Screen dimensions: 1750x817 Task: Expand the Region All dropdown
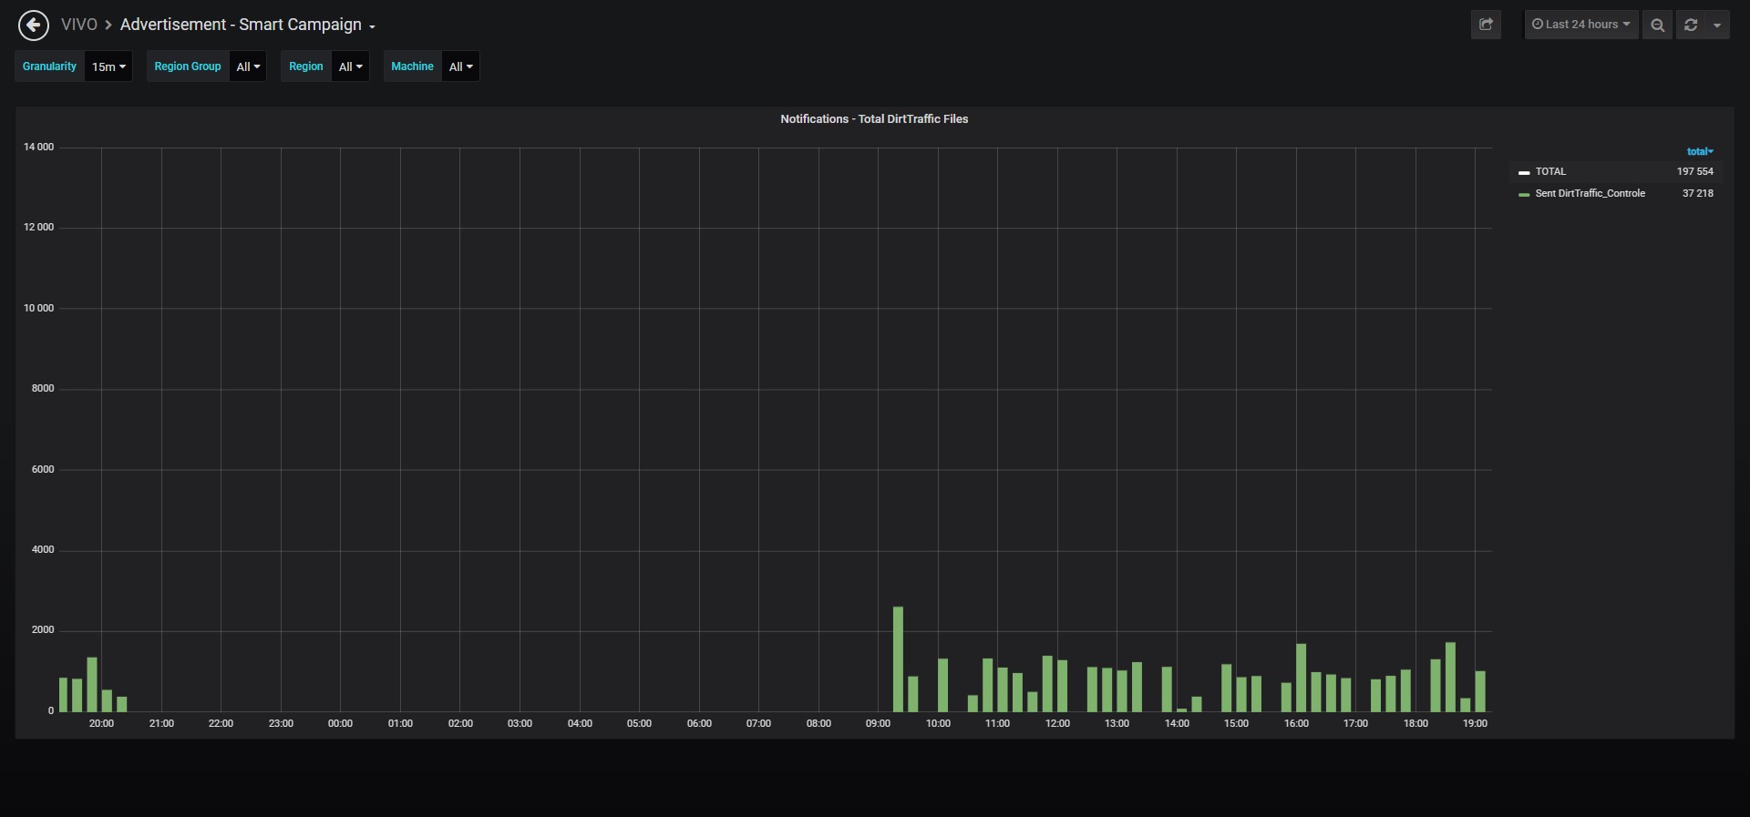tap(350, 66)
